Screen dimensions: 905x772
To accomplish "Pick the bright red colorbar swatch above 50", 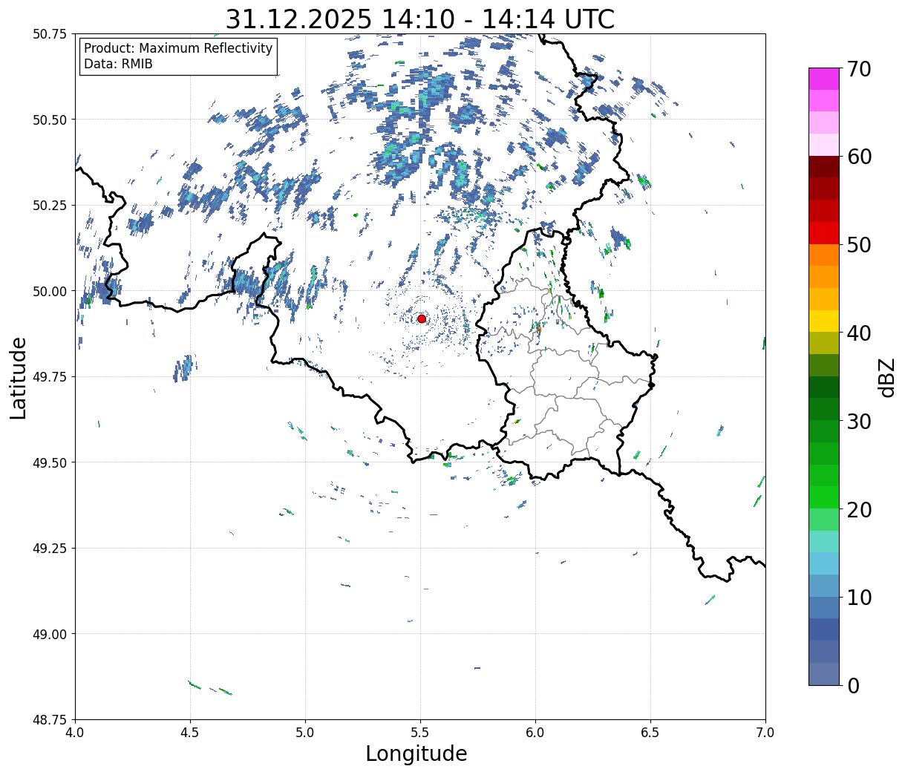I will (824, 233).
